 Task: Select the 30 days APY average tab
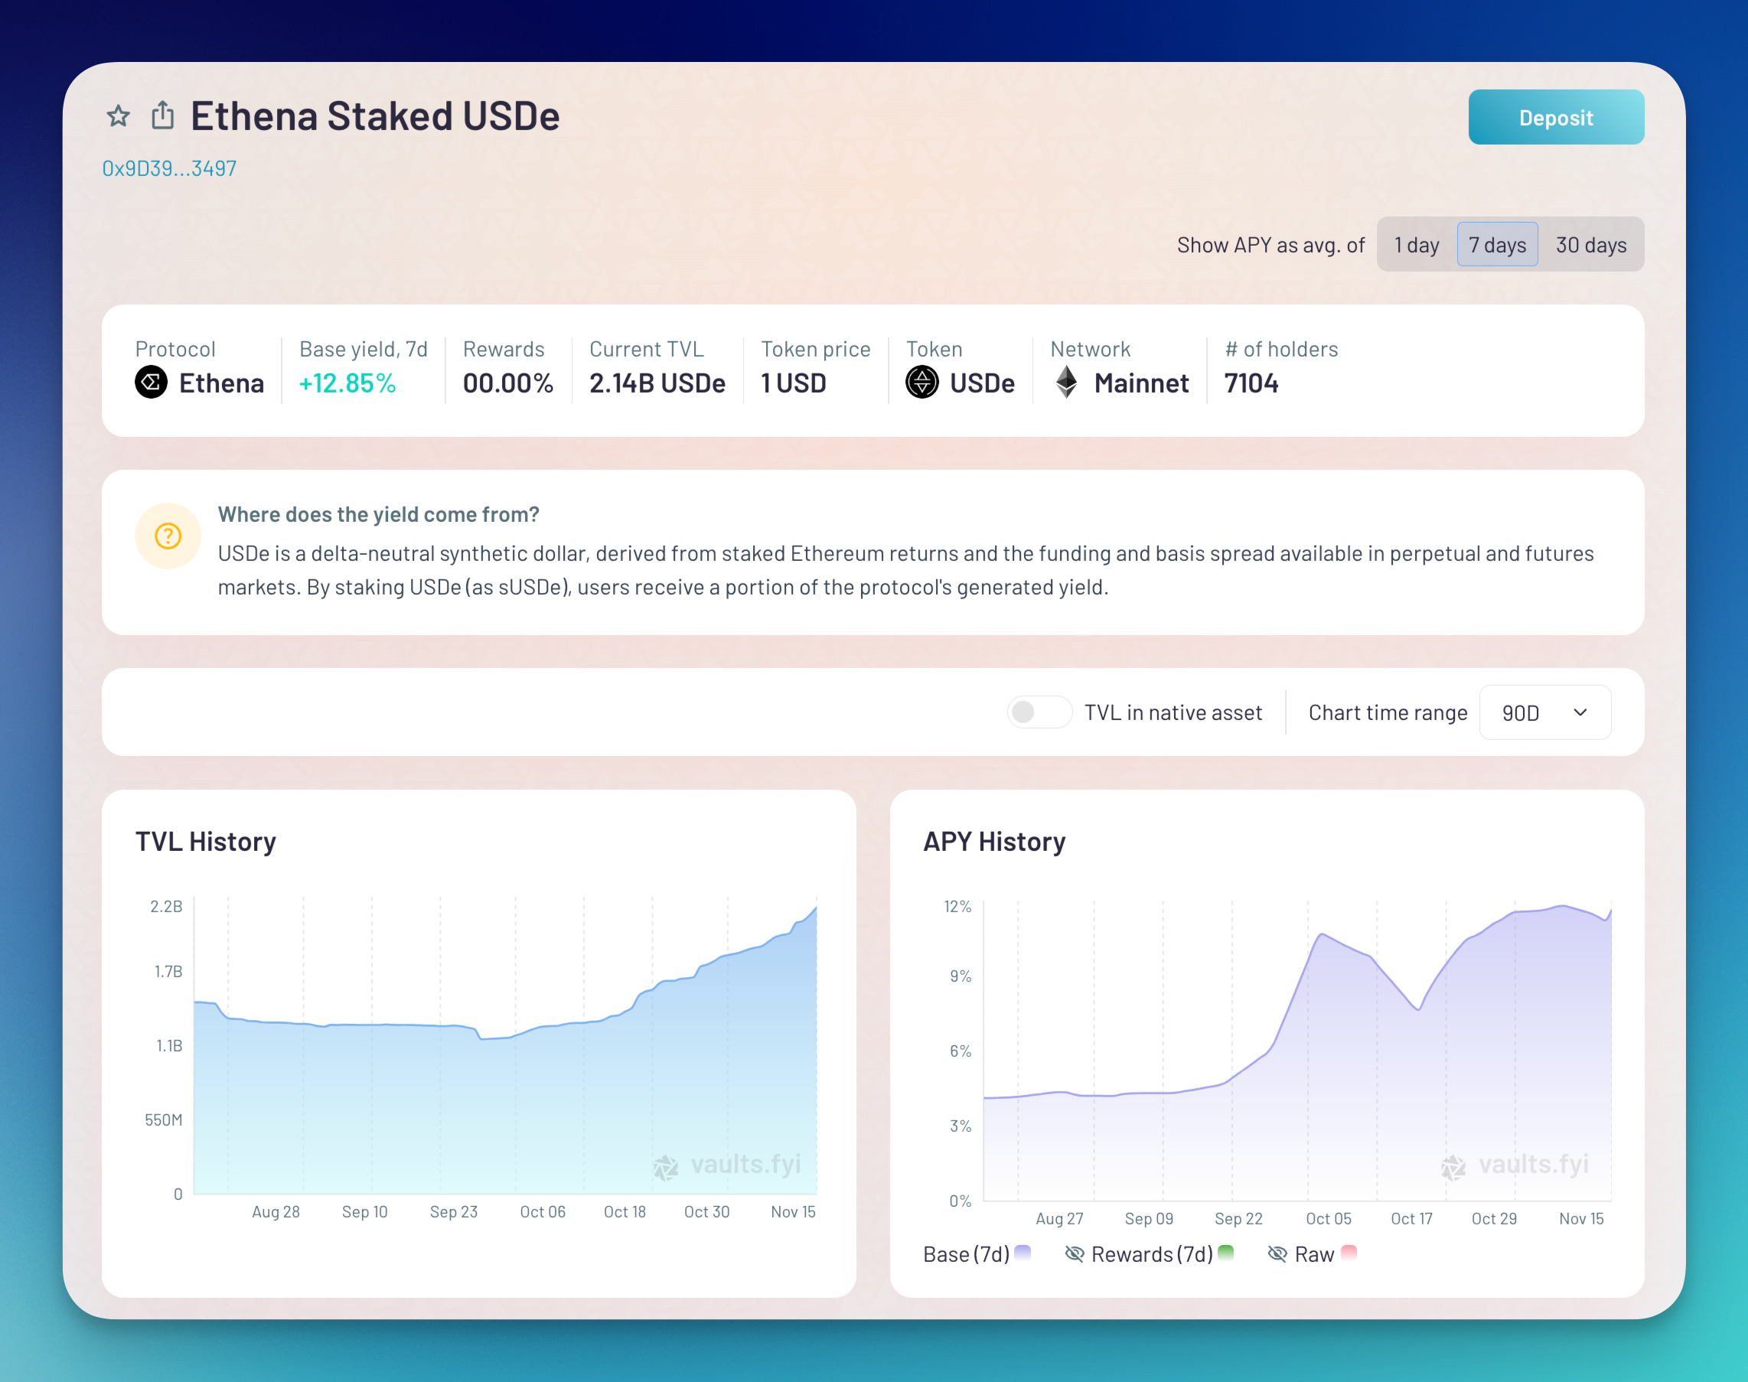[1590, 244]
